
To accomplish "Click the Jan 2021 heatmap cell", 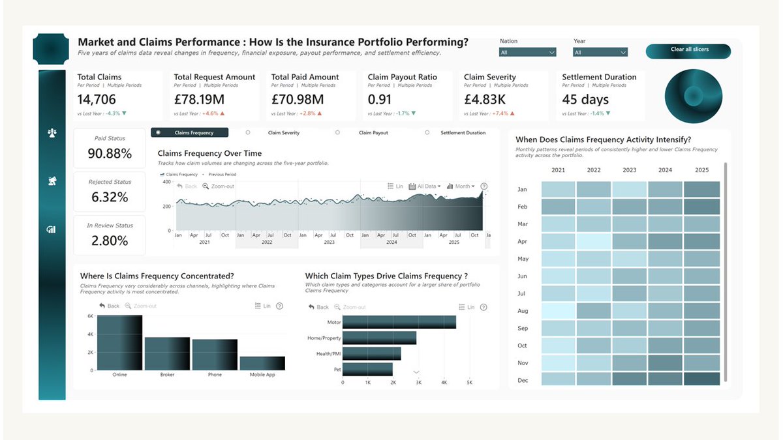I will point(559,189).
